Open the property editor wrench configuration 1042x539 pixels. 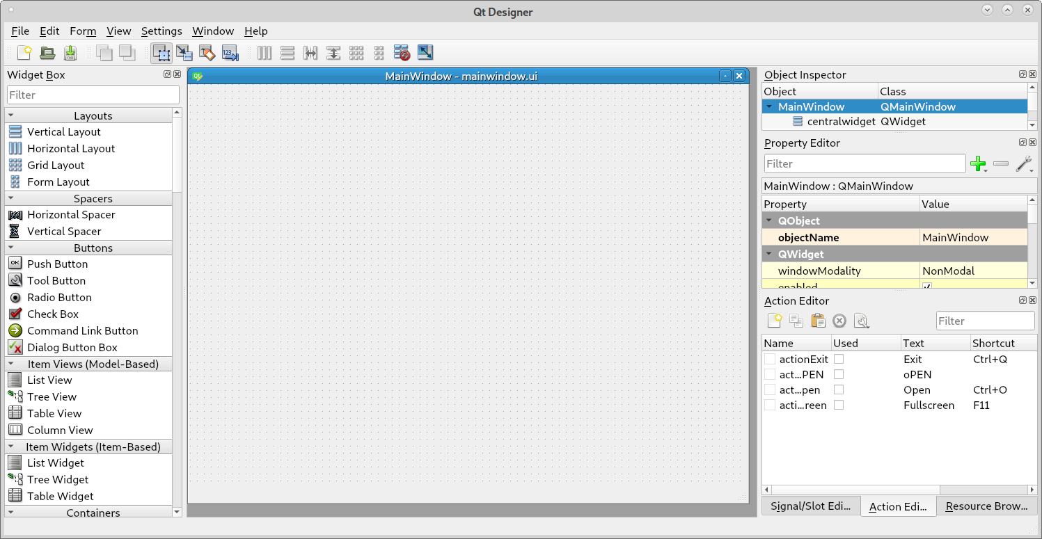tap(1024, 164)
